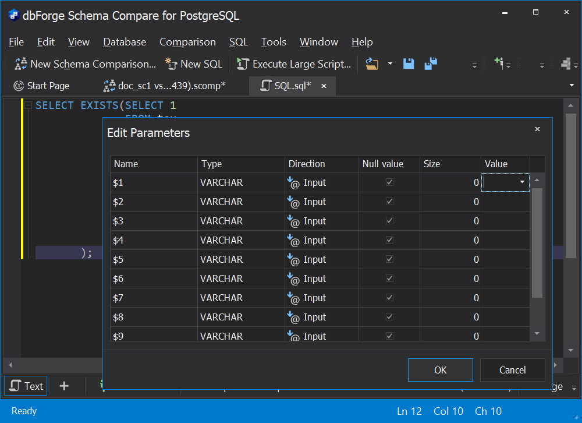Click editor vertical scrollbar up arrow
Screen dimensions: 582x423
[570, 105]
